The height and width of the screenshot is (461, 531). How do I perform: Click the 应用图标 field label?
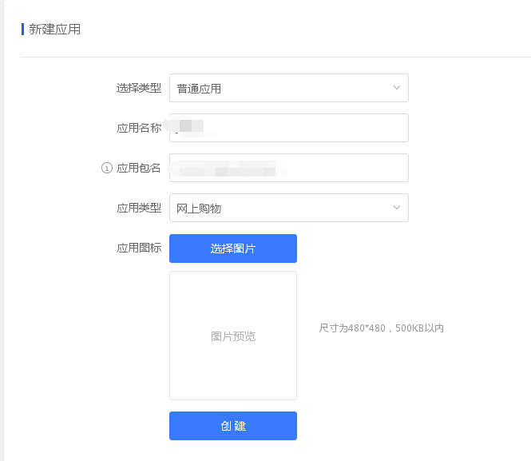[x=138, y=248]
